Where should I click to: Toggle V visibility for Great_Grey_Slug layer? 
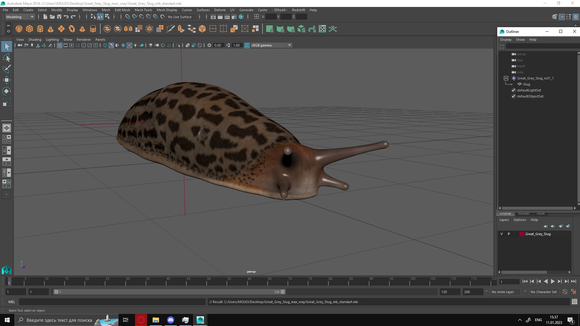click(x=501, y=234)
